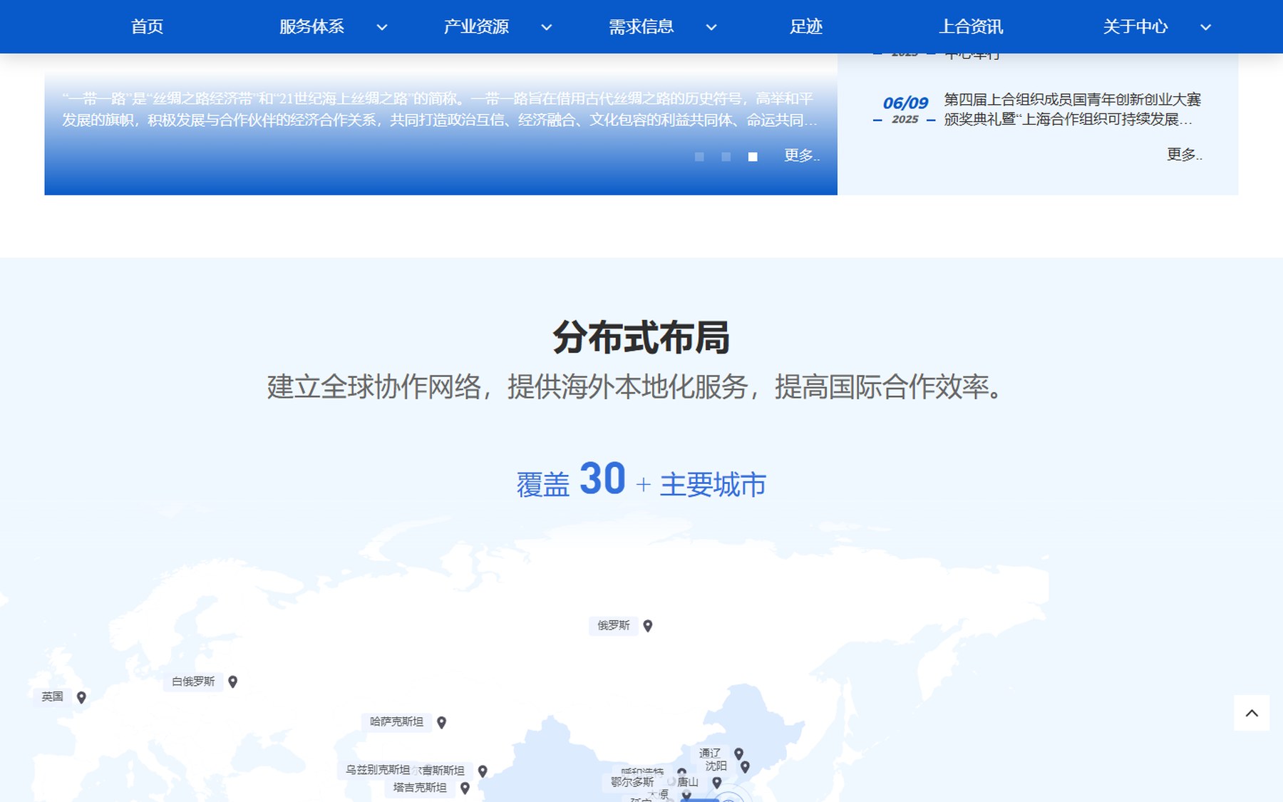Click the 通辽 map pin icon
Image resolution: width=1283 pixels, height=802 pixels.
(738, 754)
